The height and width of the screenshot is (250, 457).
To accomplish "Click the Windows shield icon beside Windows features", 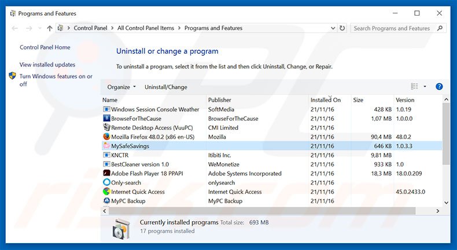I will (12, 76).
